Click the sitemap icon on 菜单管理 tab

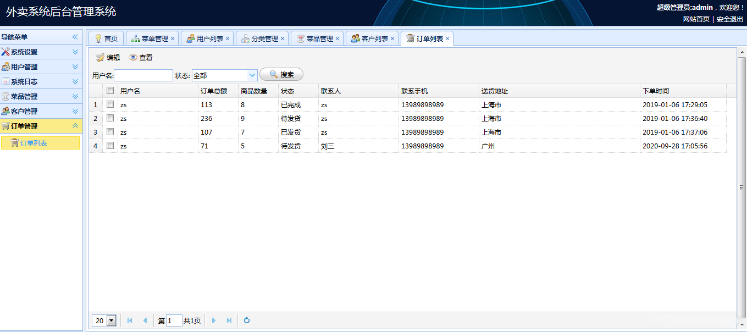pos(136,38)
